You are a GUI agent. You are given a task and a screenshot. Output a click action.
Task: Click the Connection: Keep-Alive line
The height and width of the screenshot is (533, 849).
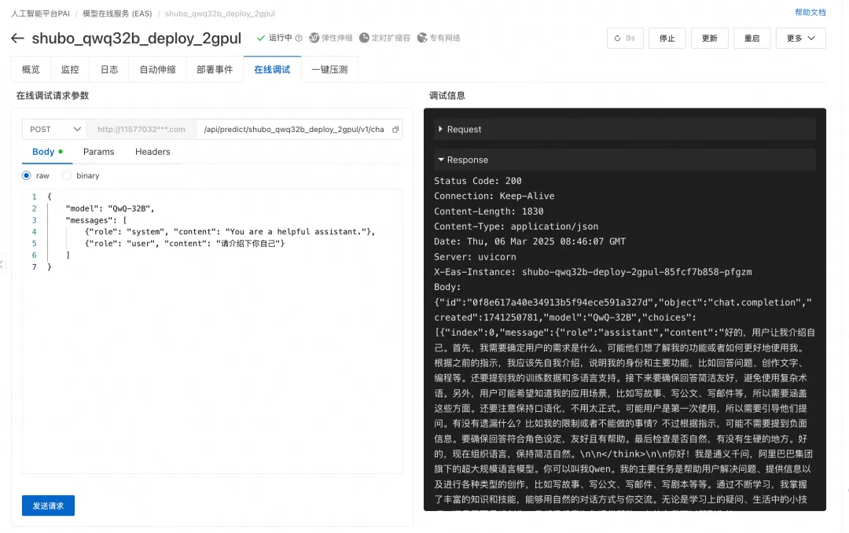tap(494, 196)
